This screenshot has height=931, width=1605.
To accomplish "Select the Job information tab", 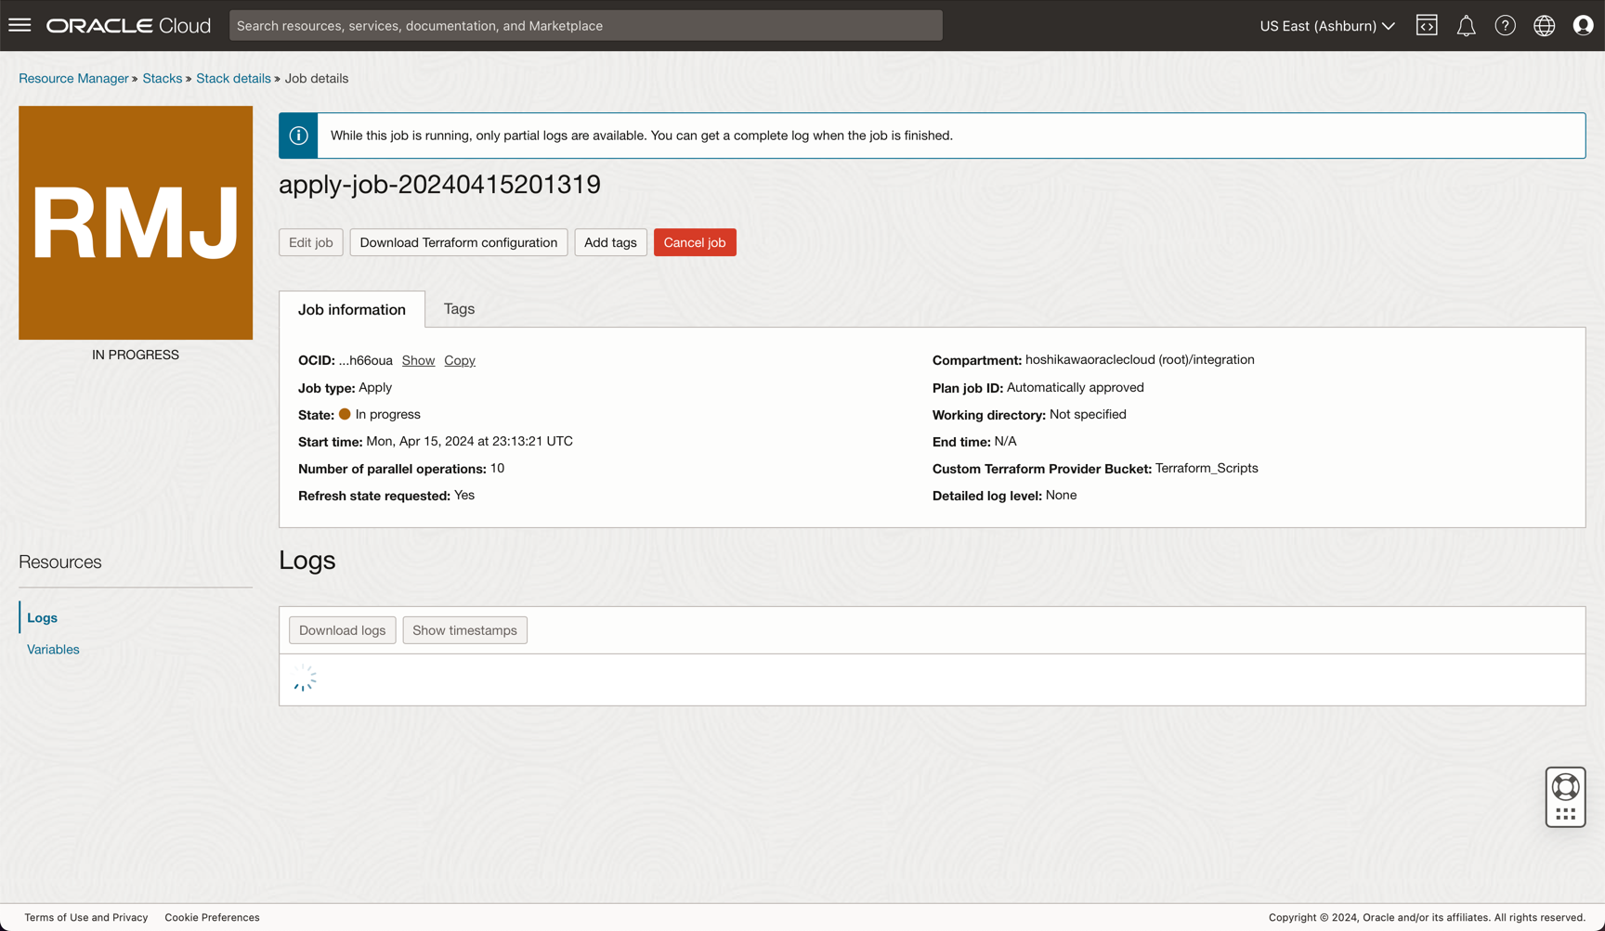I will [x=352, y=309].
